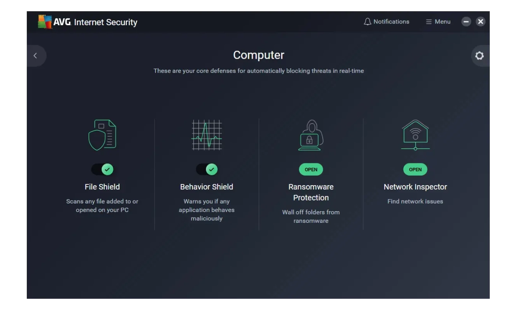
Task: Open settings via the gear icon
Action: point(480,56)
